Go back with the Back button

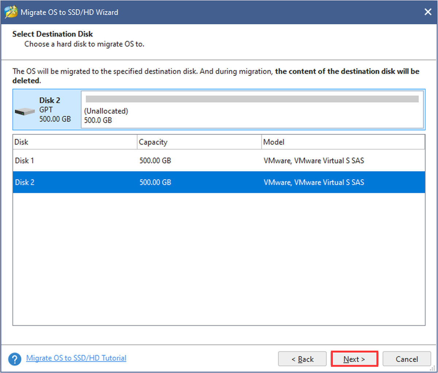[x=302, y=359]
